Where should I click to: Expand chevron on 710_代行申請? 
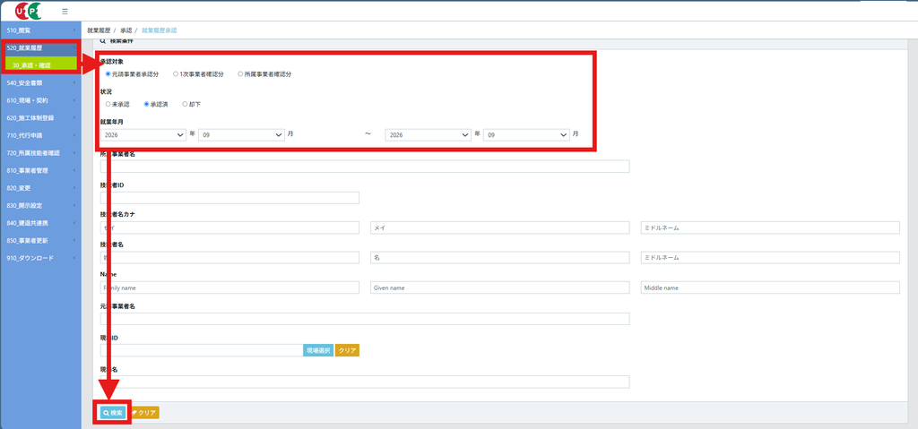coord(74,135)
